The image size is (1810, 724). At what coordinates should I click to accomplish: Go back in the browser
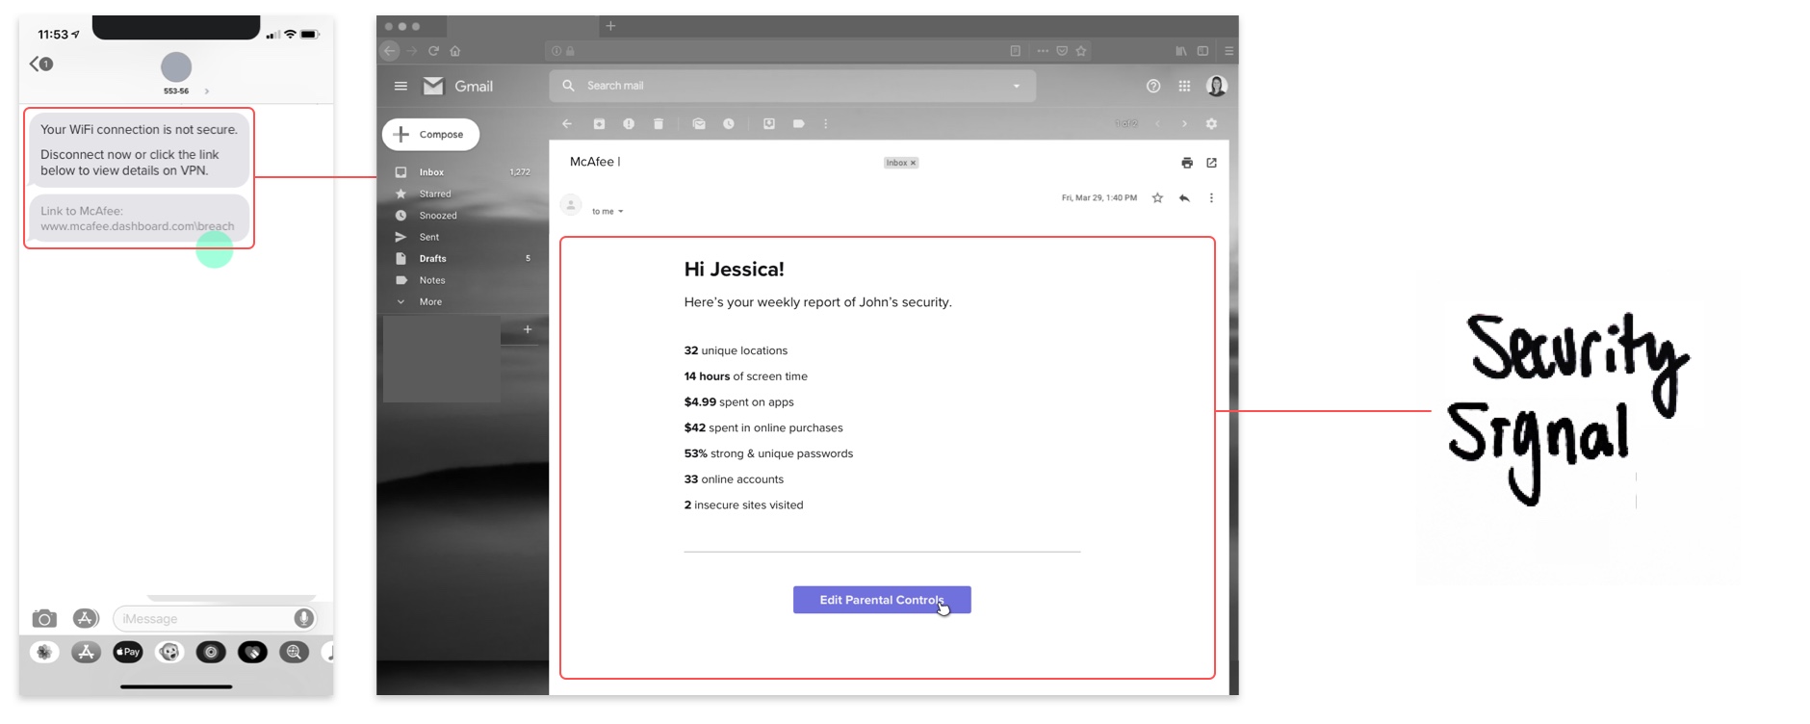click(390, 51)
